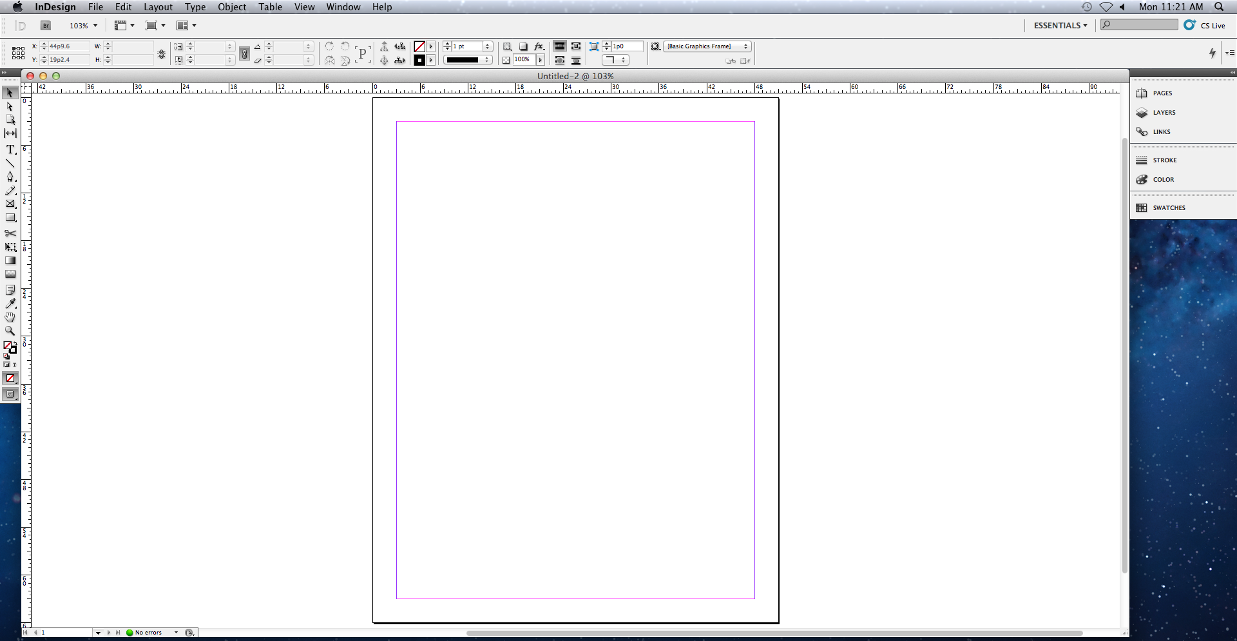The image size is (1237, 641).
Task: Select the Line tool
Action: click(x=10, y=164)
